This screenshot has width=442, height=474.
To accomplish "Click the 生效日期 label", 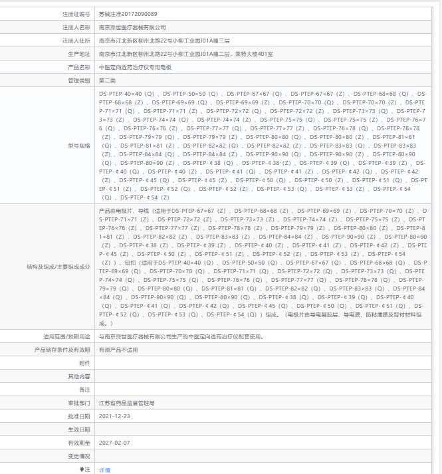I will [79, 429].
